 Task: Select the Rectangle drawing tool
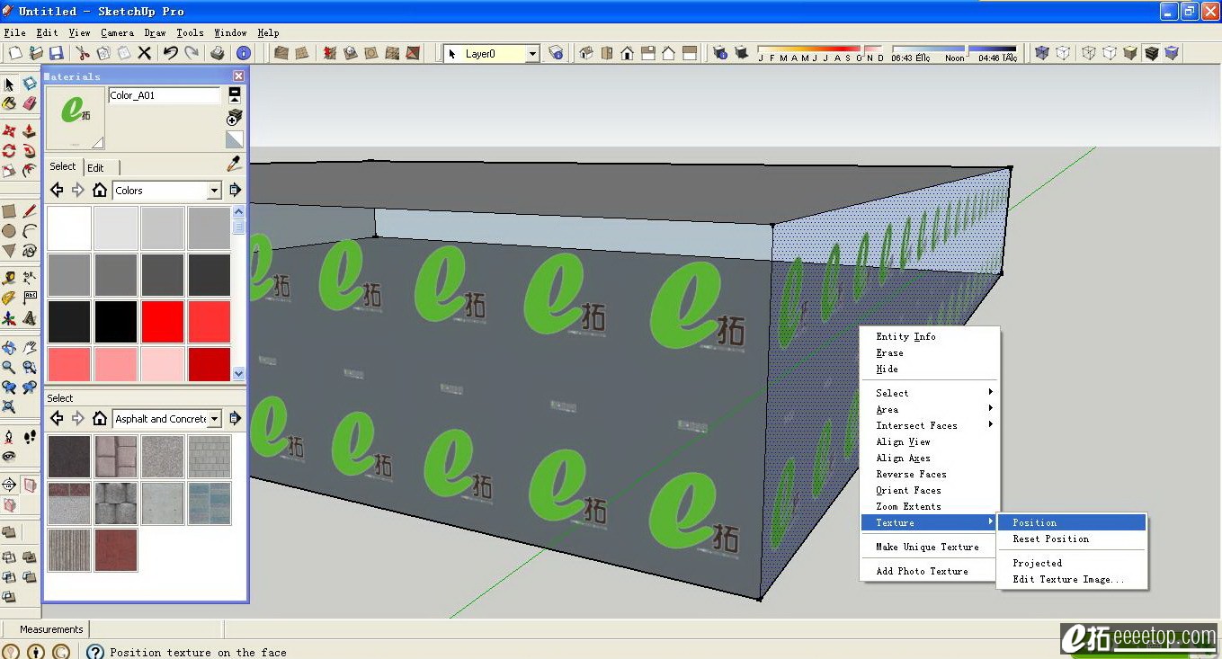pos(9,212)
